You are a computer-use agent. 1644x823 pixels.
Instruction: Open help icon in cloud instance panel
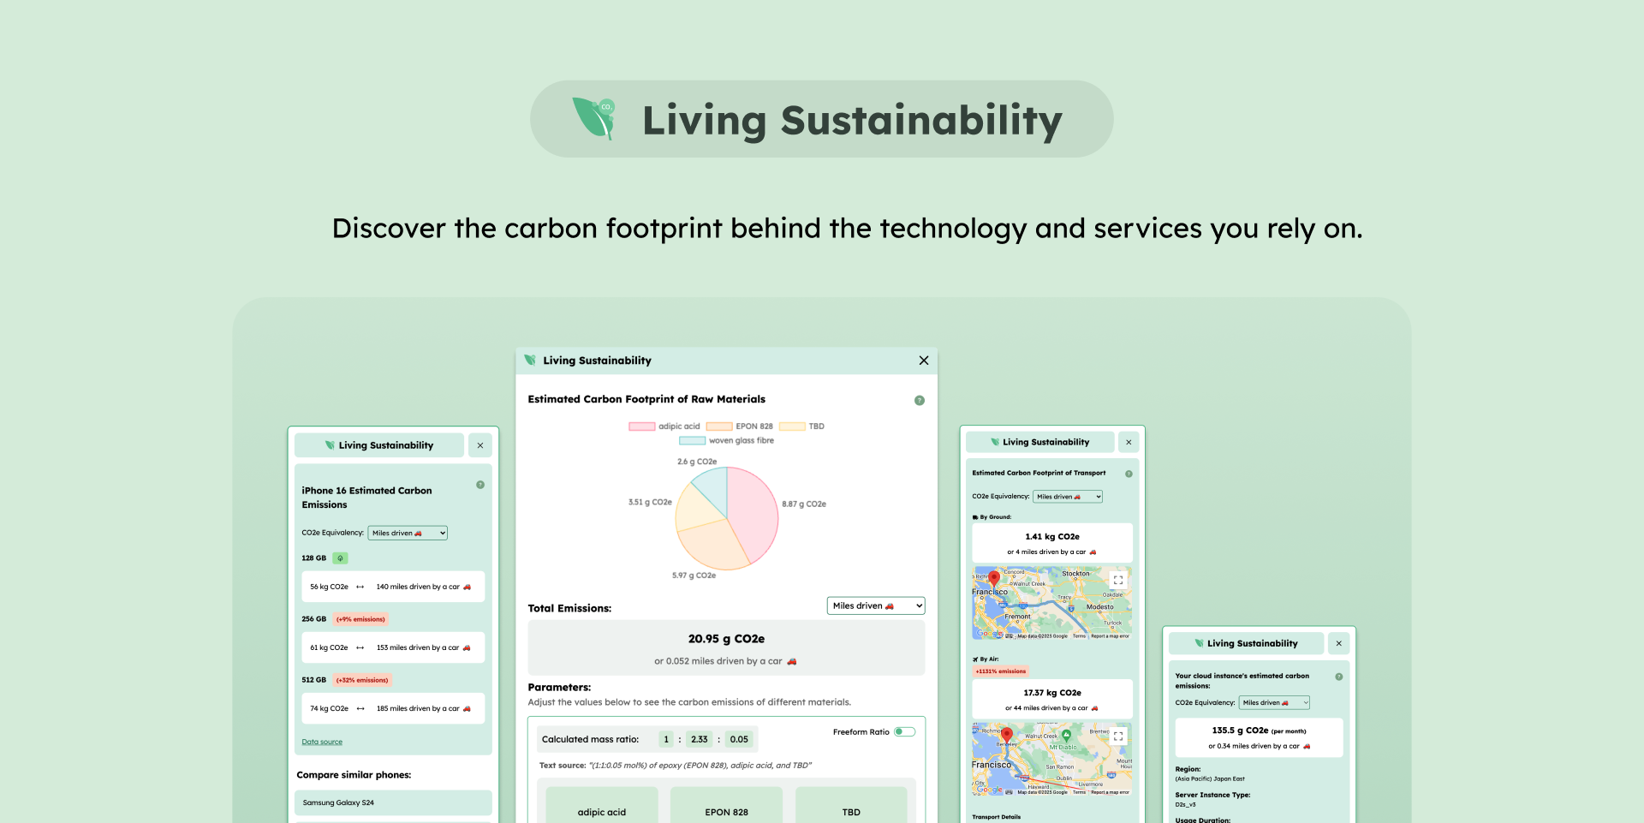pyautogui.click(x=1339, y=677)
